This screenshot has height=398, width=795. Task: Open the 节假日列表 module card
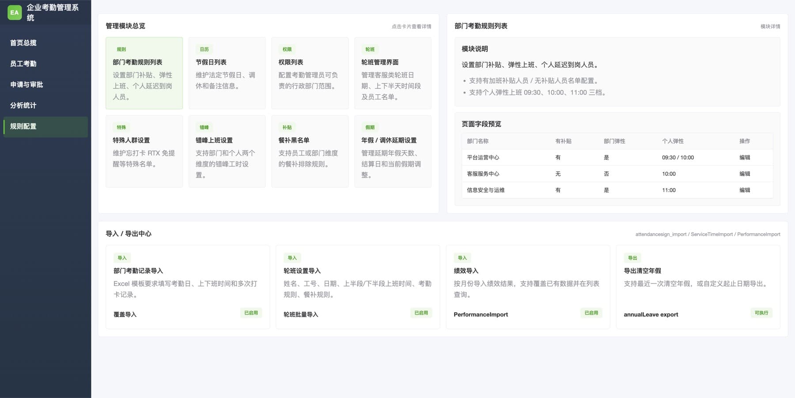pyautogui.click(x=227, y=73)
